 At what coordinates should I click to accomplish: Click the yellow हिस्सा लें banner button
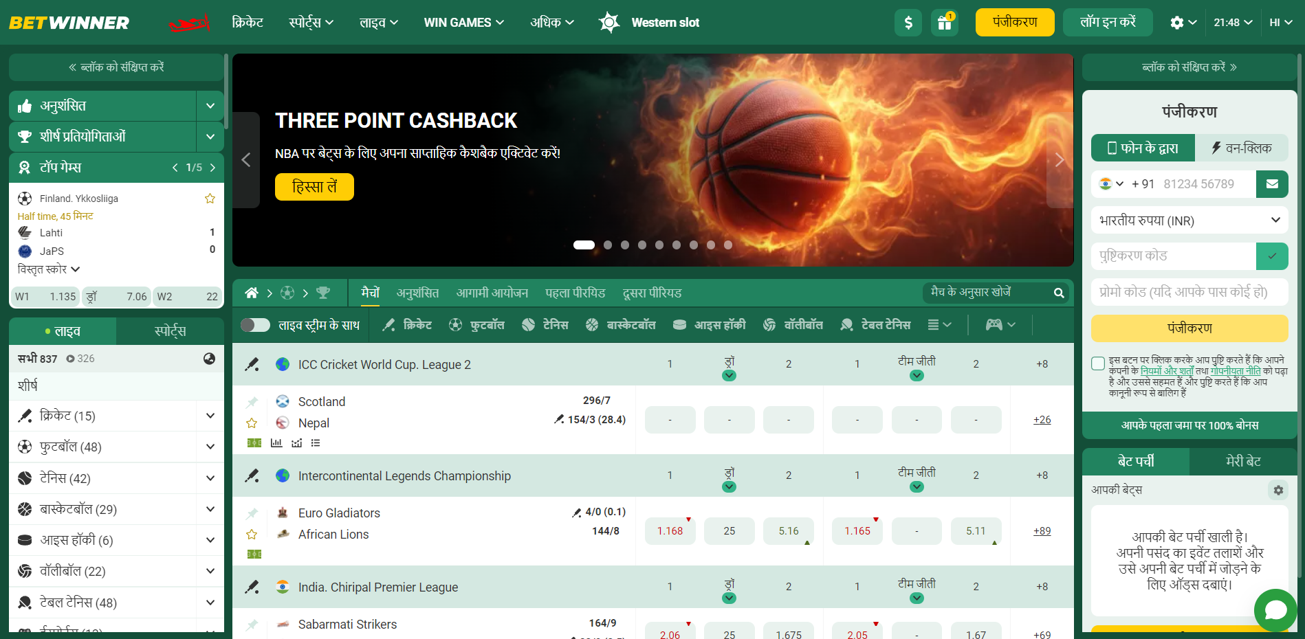(314, 187)
